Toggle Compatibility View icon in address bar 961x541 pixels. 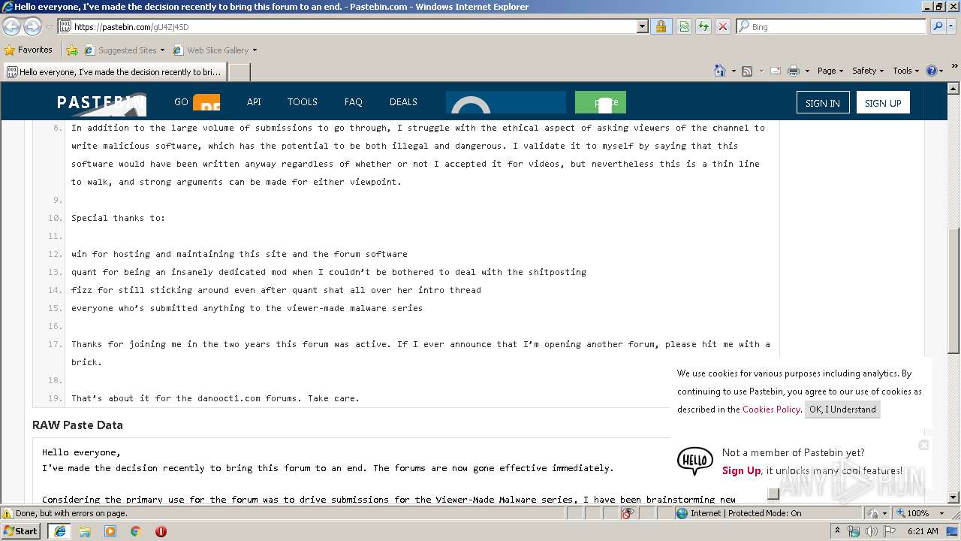(x=683, y=26)
